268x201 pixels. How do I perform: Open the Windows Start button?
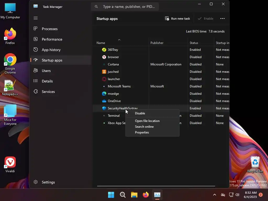point(111,195)
